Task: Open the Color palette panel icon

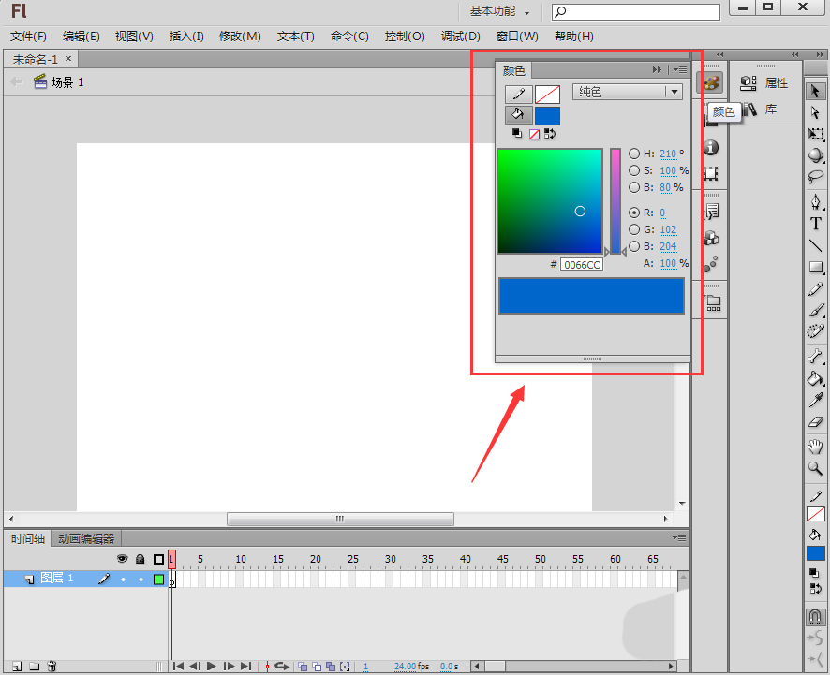Action: click(710, 82)
